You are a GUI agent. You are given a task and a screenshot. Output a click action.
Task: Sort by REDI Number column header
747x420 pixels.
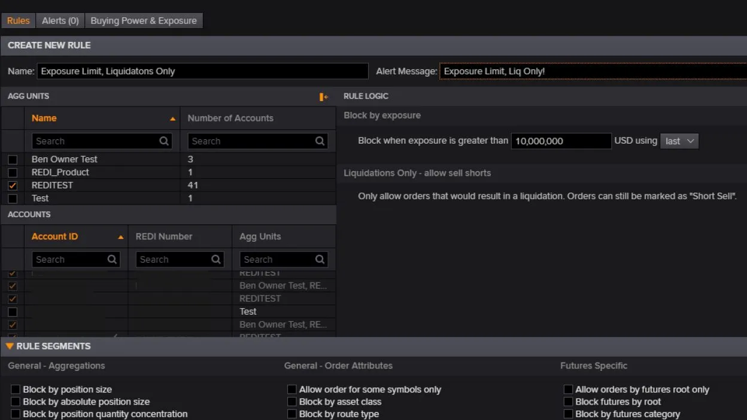coord(164,237)
